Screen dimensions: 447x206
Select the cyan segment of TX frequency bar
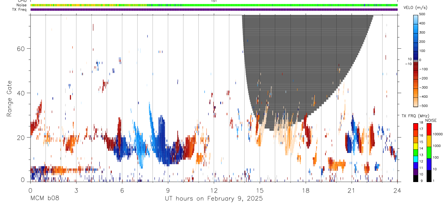coord(416,159)
